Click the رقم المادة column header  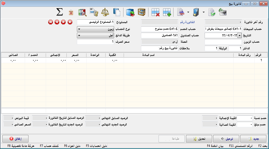coord(244,55)
